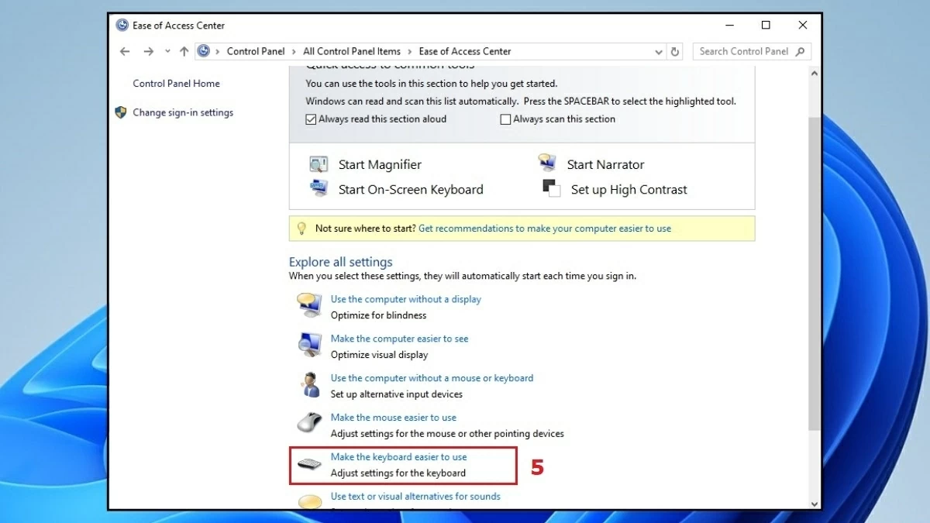Click the vertical scrollbar thumb
The width and height of the screenshot is (930, 523).
tap(814, 271)
